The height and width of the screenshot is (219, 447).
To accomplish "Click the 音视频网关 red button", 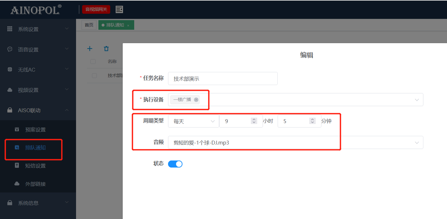I will click(x=96, y=10).
